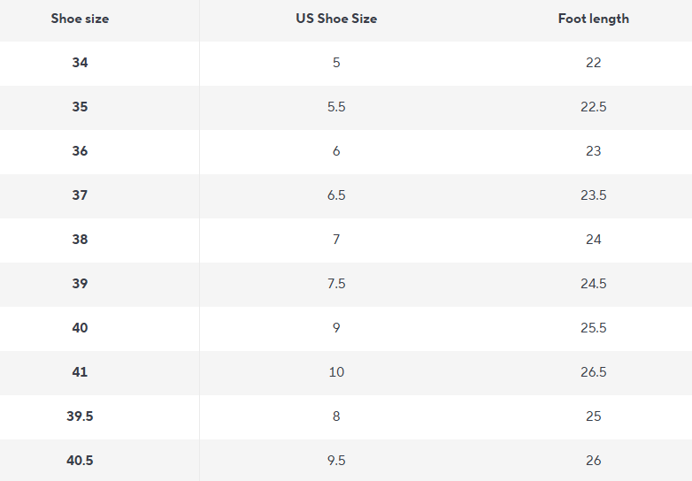Select US shoe size 10 cell
This screenshot has height=481, width=692.
[x=336, y=372]
